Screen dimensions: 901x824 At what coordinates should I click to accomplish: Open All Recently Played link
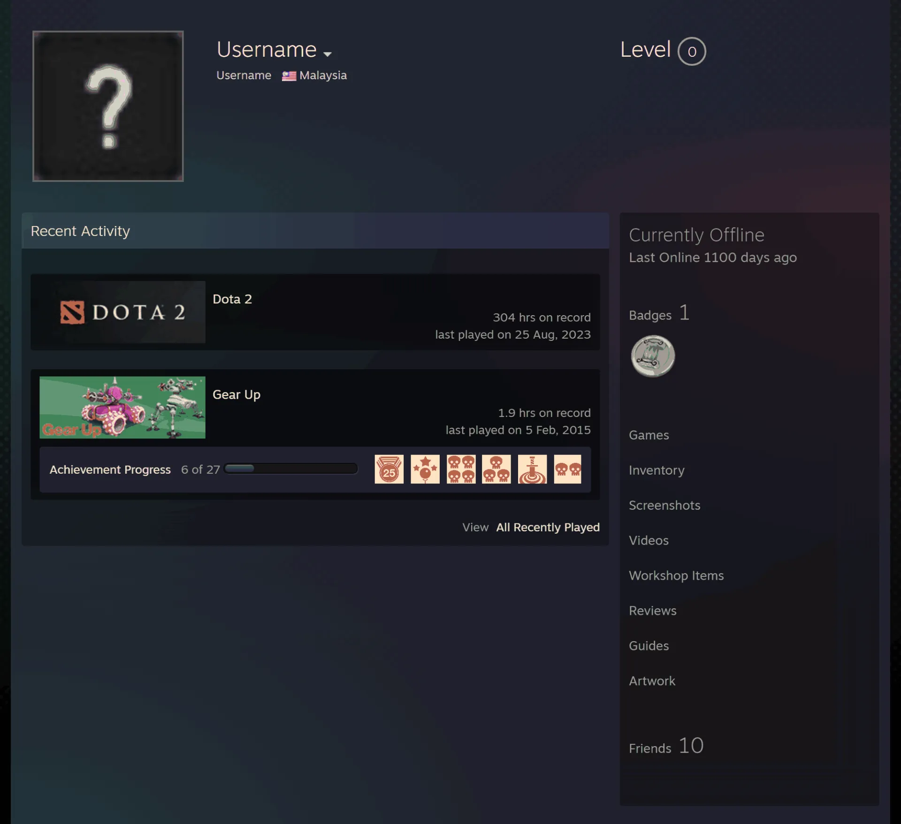coord(548,528)
